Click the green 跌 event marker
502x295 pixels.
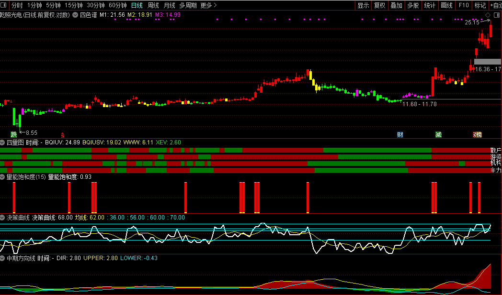pyautogui.click(x=14, y=134)
